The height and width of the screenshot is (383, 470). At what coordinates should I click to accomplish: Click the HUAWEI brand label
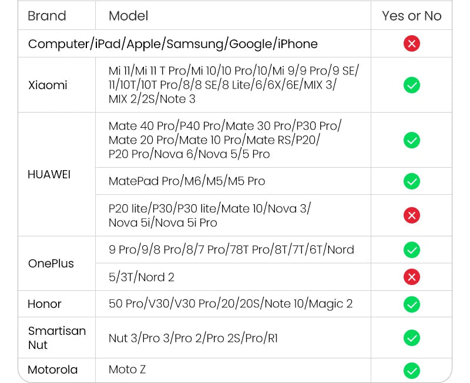pos(49,175)
